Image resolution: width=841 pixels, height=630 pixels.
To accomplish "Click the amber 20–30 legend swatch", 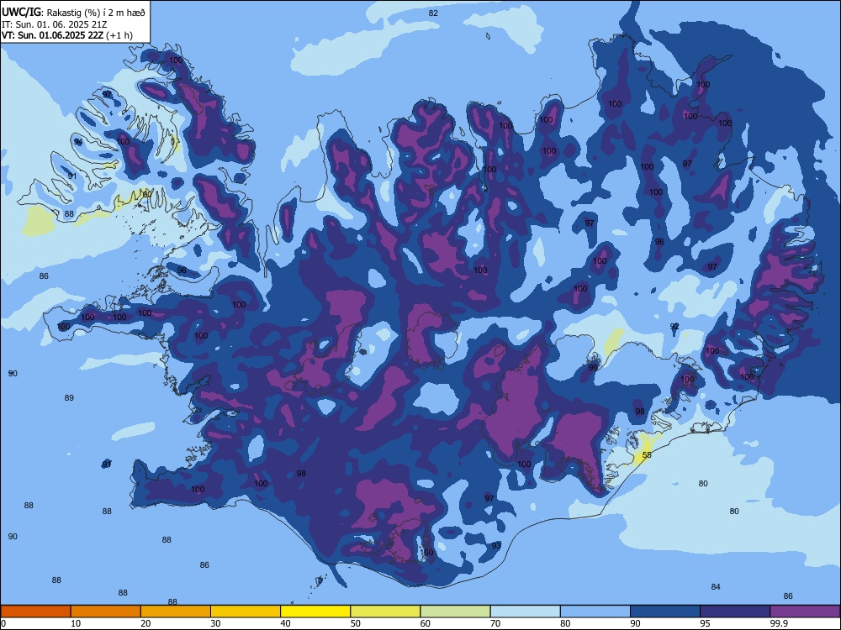I will (176, 612).
